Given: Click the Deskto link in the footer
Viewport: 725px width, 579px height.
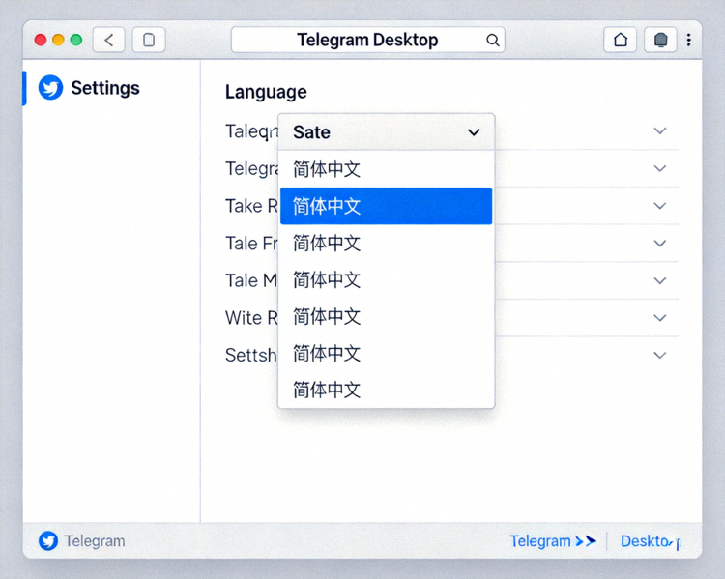Looking at the screenshot, I should pos(650,541).
